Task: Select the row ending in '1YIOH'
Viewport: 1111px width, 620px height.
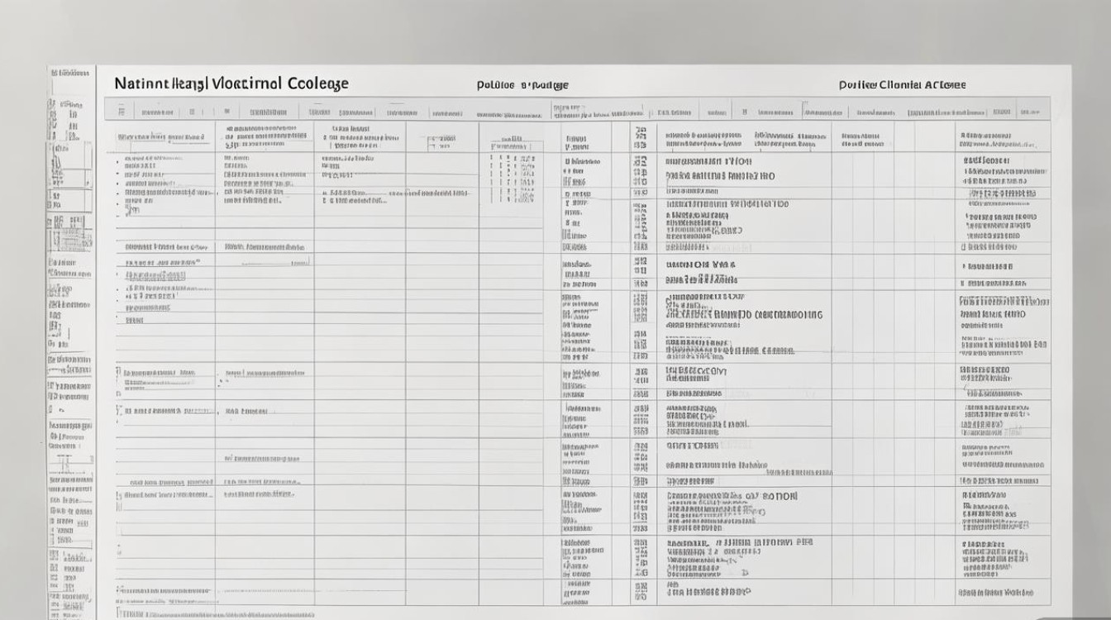Action: click(708, 162)
